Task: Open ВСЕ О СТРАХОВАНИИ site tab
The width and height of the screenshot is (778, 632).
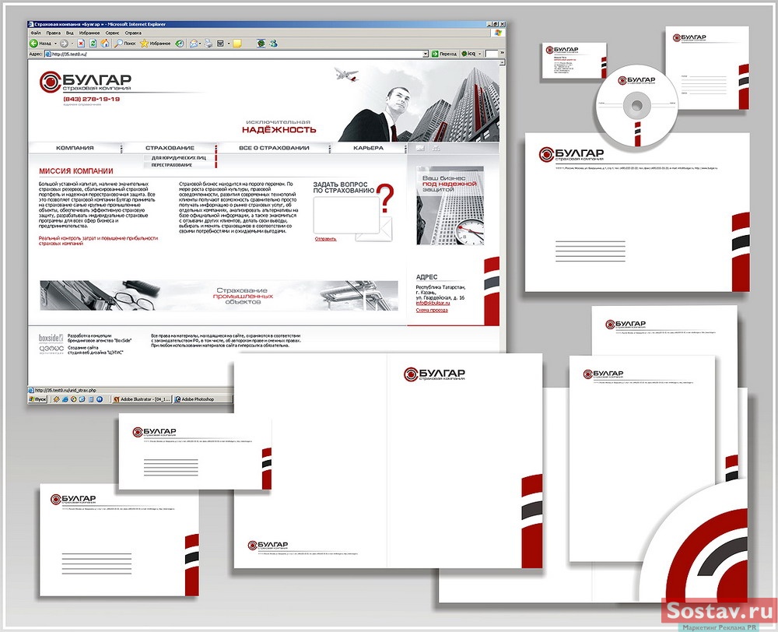Action: [274, 148]
